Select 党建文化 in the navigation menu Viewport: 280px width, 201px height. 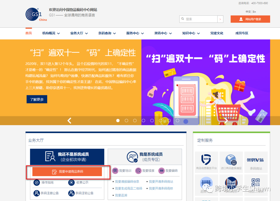click(x=217, y=33)
